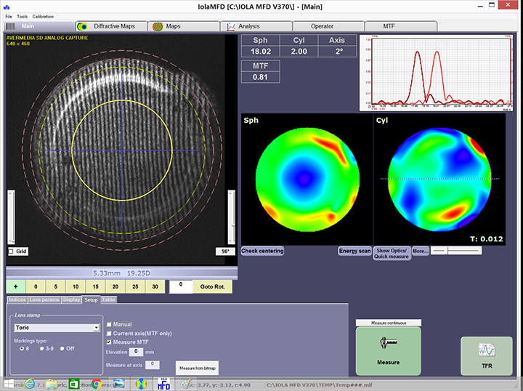Viewport: 523px width, 391px height.
Task: Open the Windows Store taskbar icon
Action: [73, 384]
